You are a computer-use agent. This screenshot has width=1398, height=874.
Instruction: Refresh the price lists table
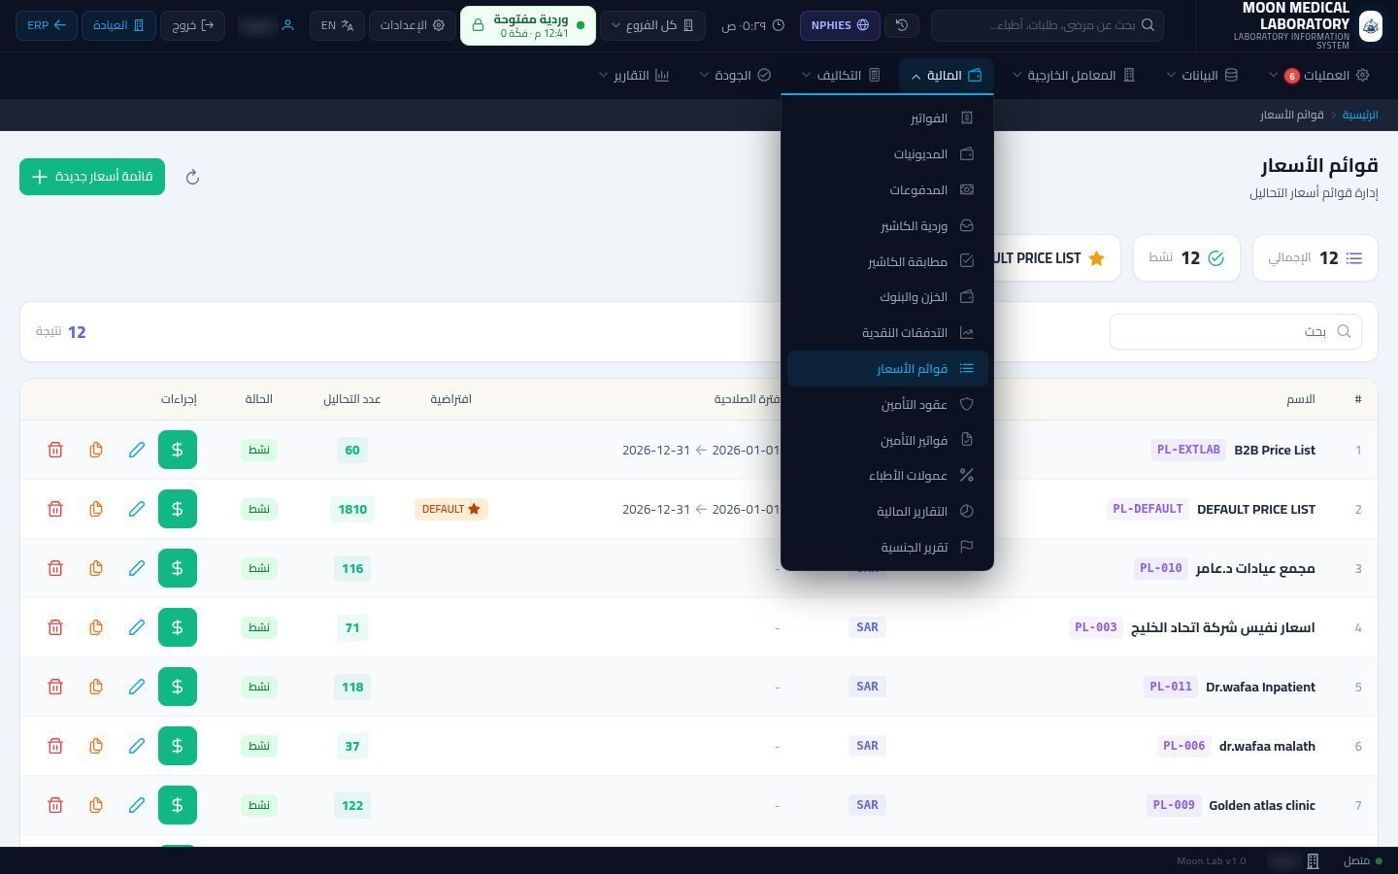[192, 177]
